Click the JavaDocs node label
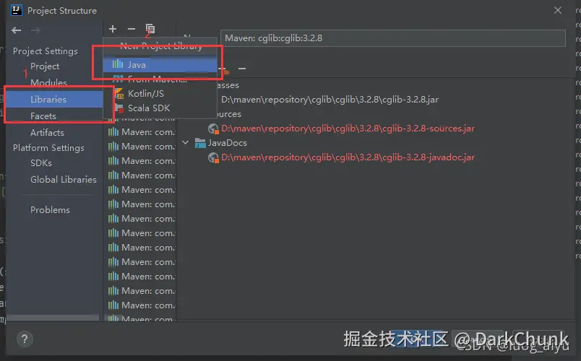Screen dimensions: 581x361 227,143
